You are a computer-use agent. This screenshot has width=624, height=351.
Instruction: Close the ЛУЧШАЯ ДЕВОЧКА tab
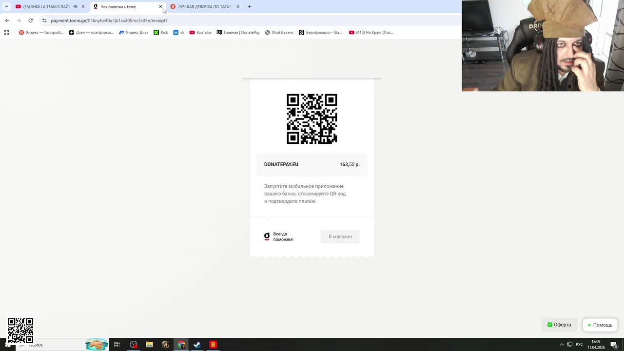[238, 7]
